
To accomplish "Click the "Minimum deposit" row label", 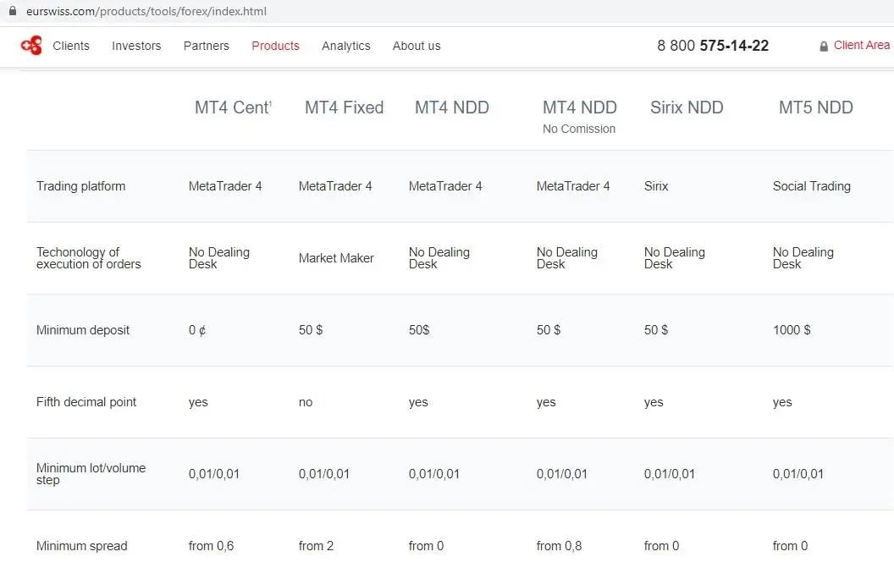I will point(83,330).
